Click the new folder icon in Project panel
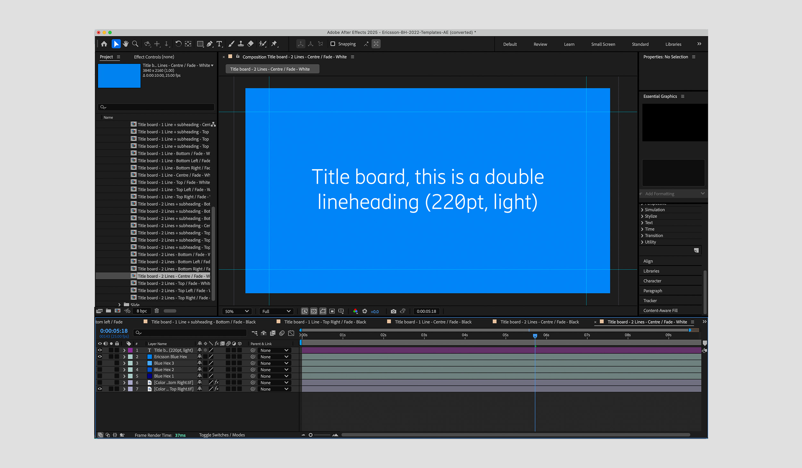Image resolution: width=802 pixels, height=468 pixels. (108, 311)
